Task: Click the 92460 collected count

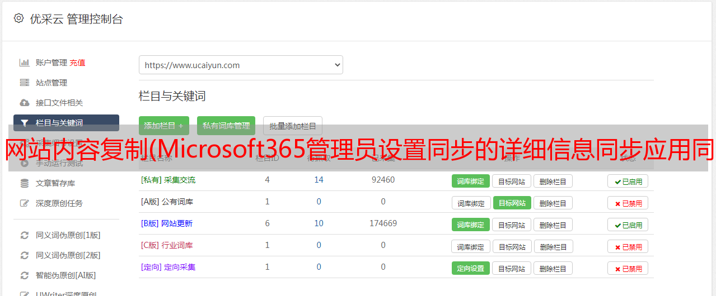Action: coord(383,180)
